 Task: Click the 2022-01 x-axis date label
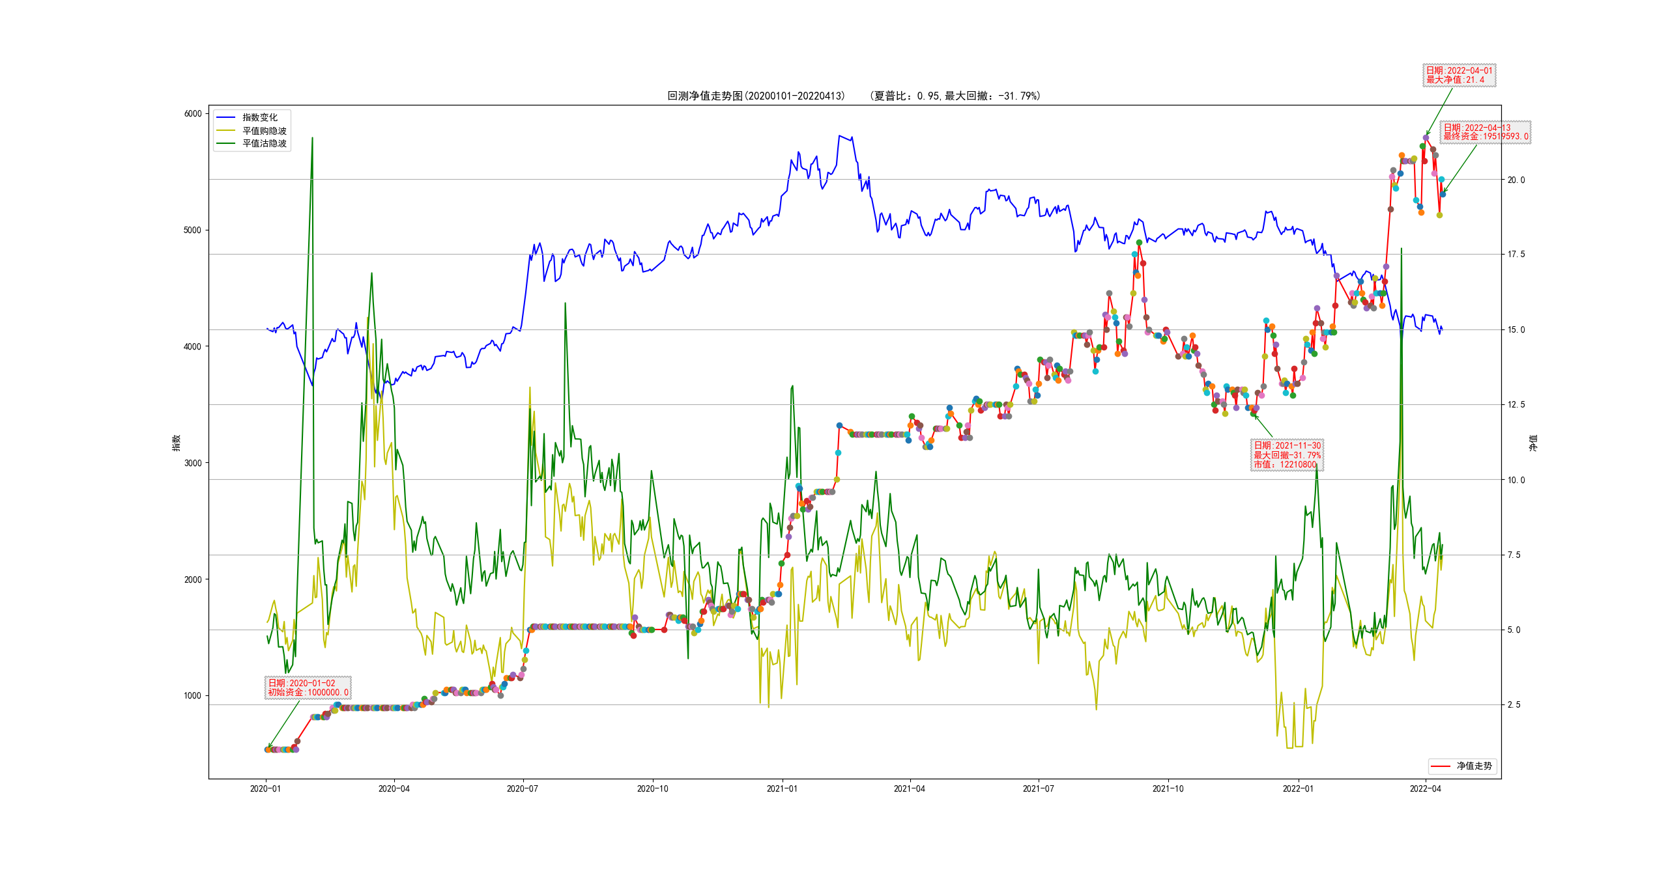1298,789
